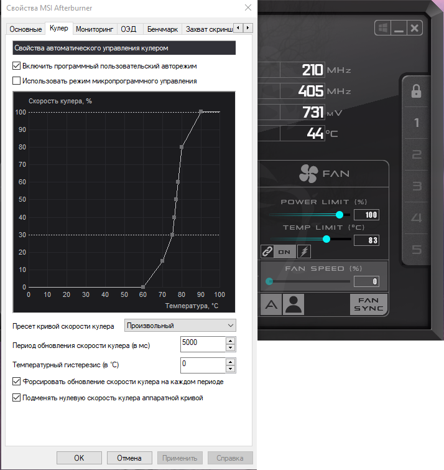
Task: Click the Power Limit value box 100
Action: coord(366,215)
